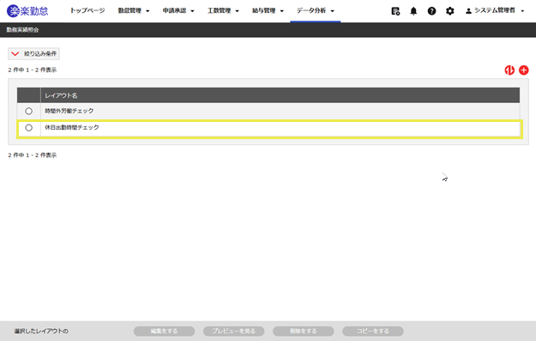Open the 給与管理 dropdown menu

[x=268, y=11]
